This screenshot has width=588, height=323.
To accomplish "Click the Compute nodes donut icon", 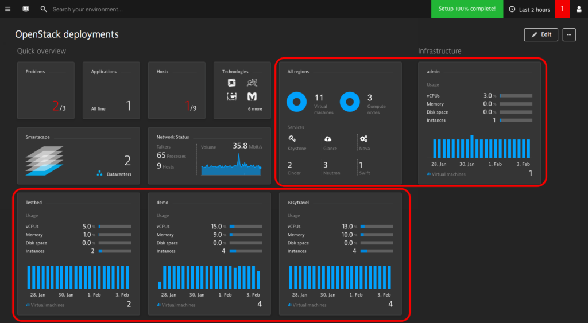I will click(x=350, y=102).
